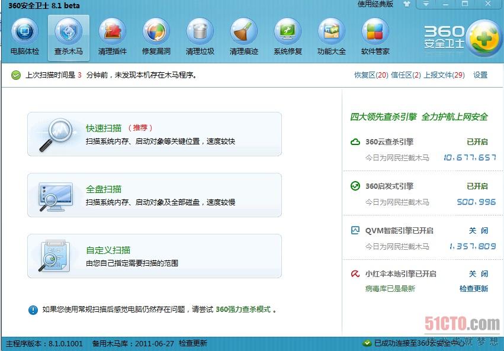Screen dimensions: 504x351
Task: Open 360强力查杀模式 link
Action: [243, 310]
